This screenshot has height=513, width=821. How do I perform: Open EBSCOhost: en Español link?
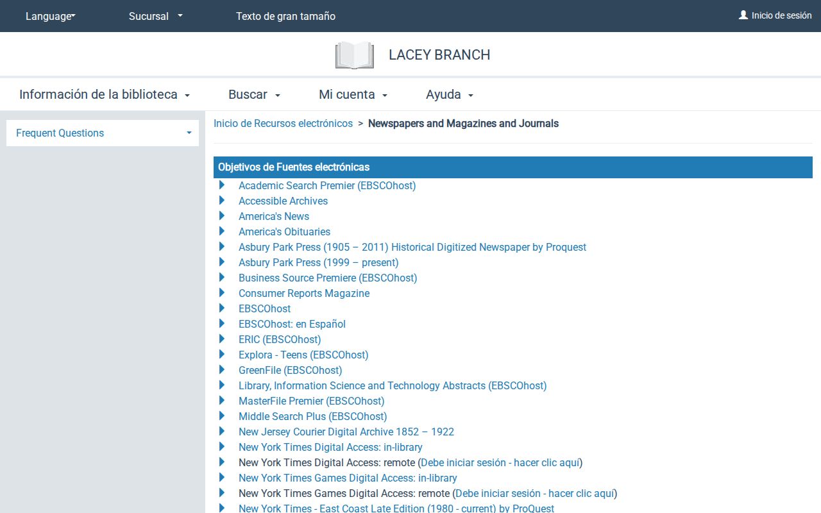(292, 324)
